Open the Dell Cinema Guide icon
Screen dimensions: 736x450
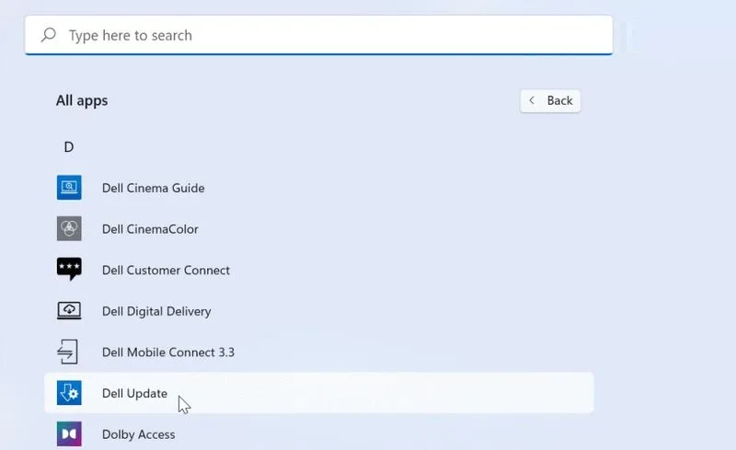point(69,188)
